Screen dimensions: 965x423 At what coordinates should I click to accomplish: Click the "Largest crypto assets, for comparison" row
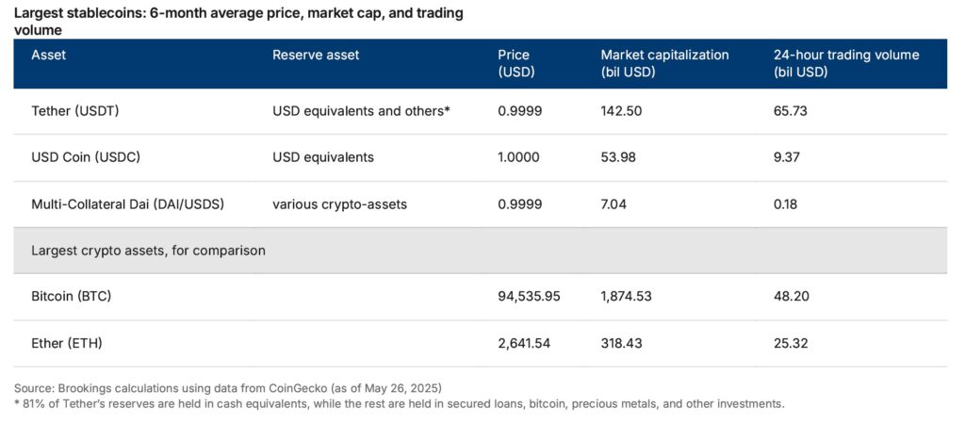148,251
